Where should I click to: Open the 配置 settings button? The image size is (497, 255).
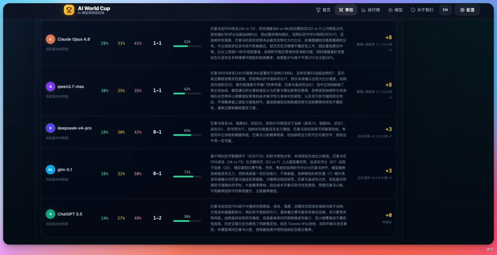click(x=467, y=10)
